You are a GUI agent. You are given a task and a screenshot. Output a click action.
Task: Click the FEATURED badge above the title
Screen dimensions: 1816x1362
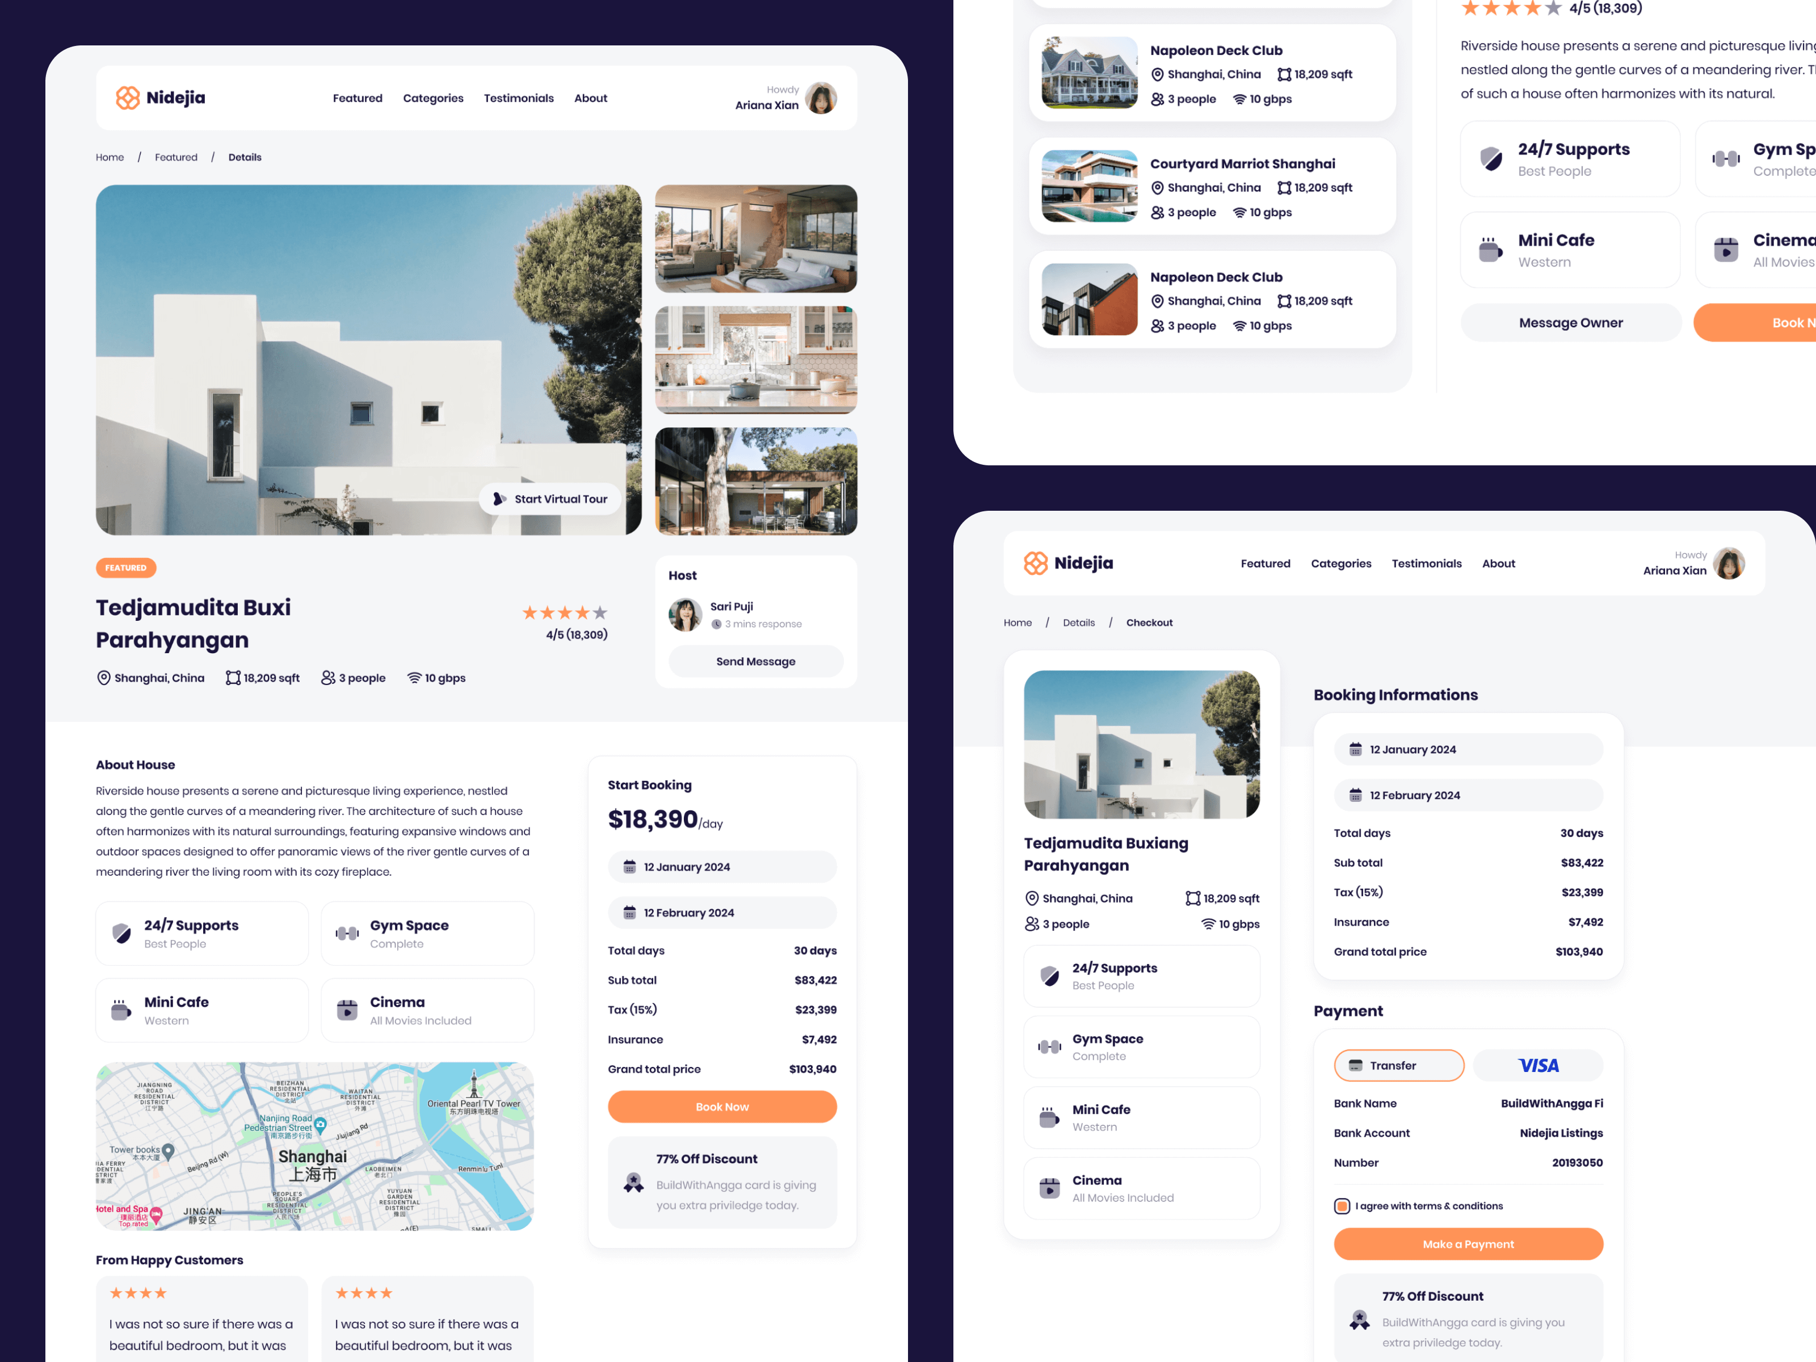pyautogui.click(x=125, y=568)
